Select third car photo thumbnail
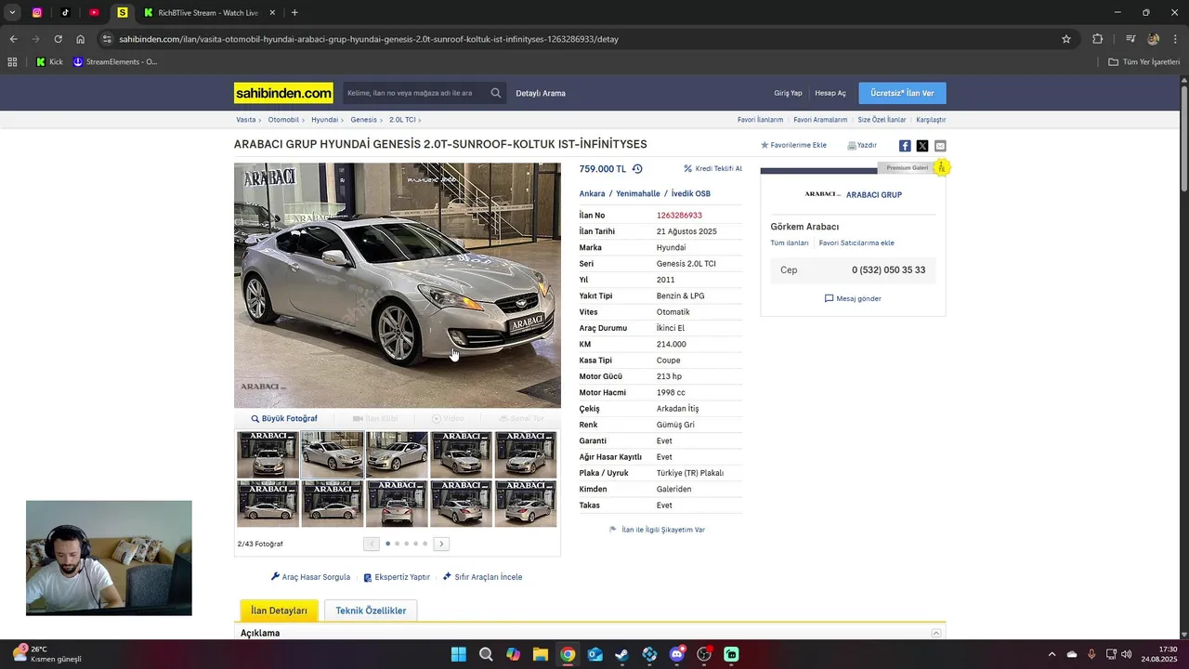The height and width of the screenshot is (669, 1189). tap(397, 454)
